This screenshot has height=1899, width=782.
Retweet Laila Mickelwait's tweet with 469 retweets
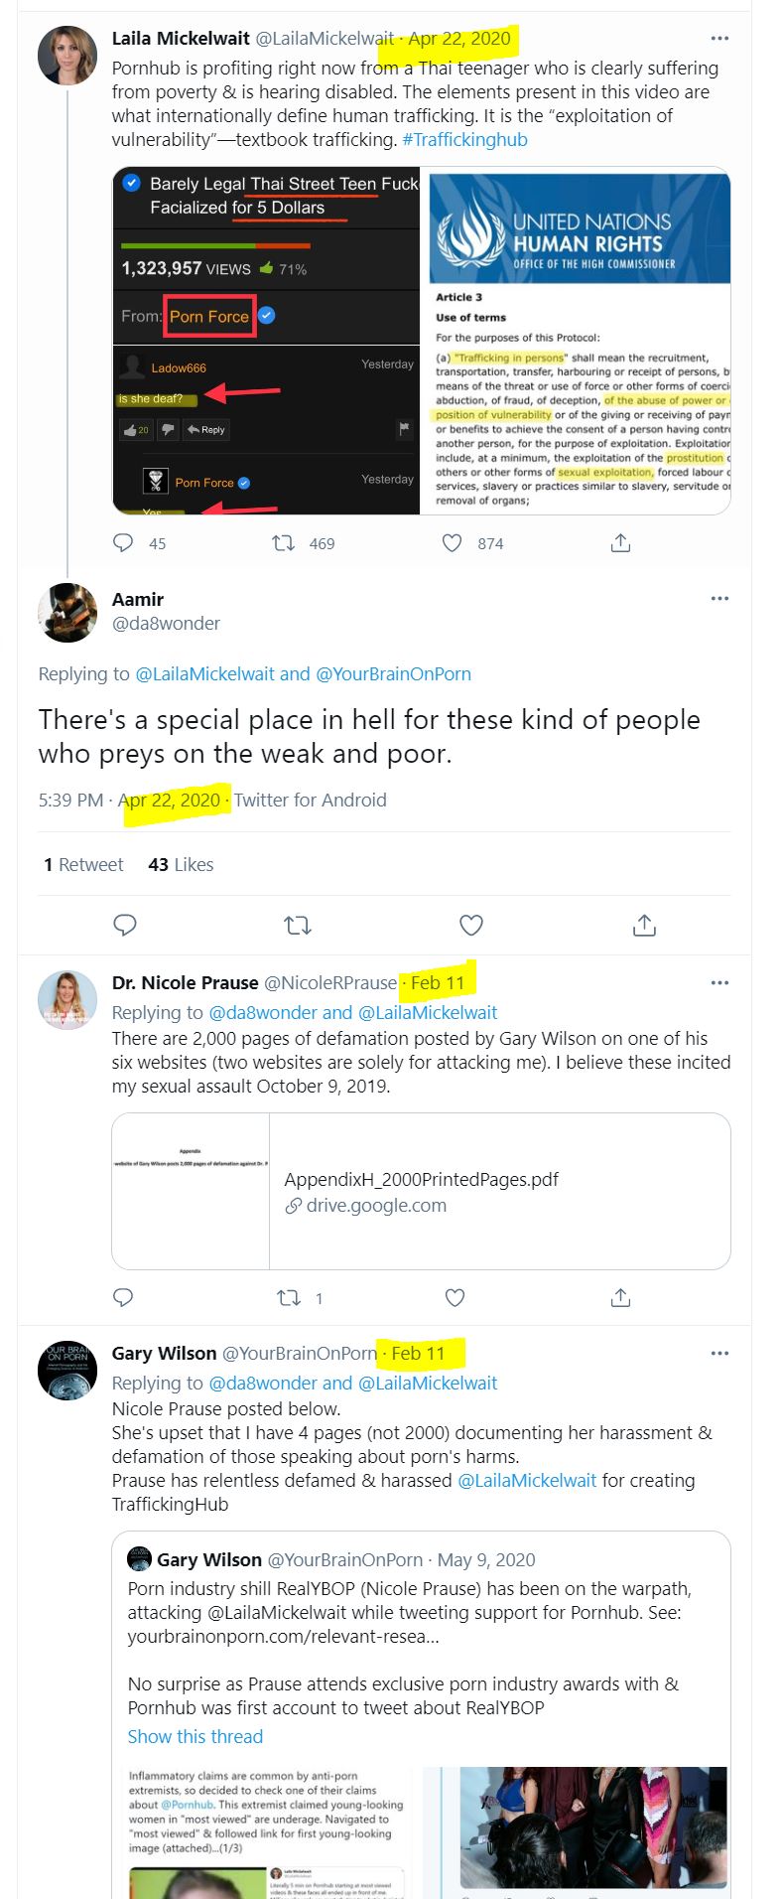coord(284,542)
